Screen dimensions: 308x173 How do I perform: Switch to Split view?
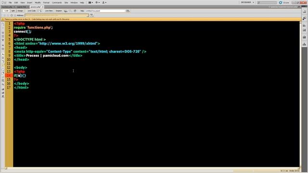[x=13, y=11]
